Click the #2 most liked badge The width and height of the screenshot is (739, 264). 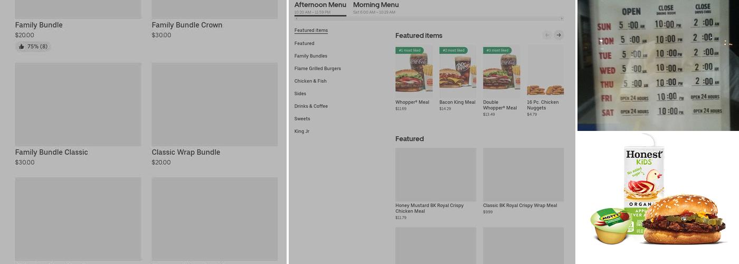pos(453,50)
